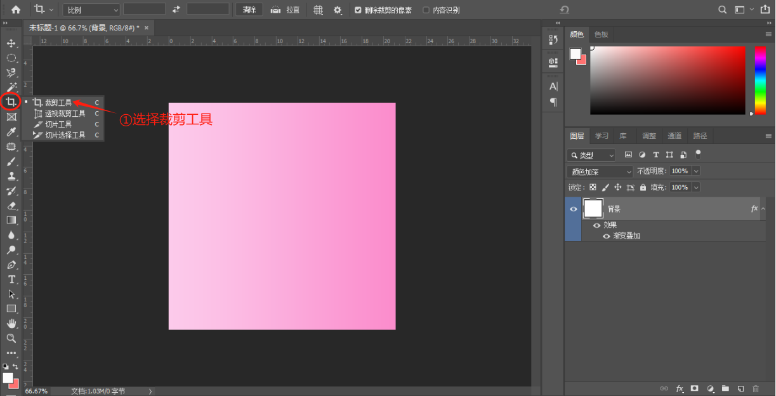
Task: Toggle lock image pixels brush icon
Action: click(605, 188)
